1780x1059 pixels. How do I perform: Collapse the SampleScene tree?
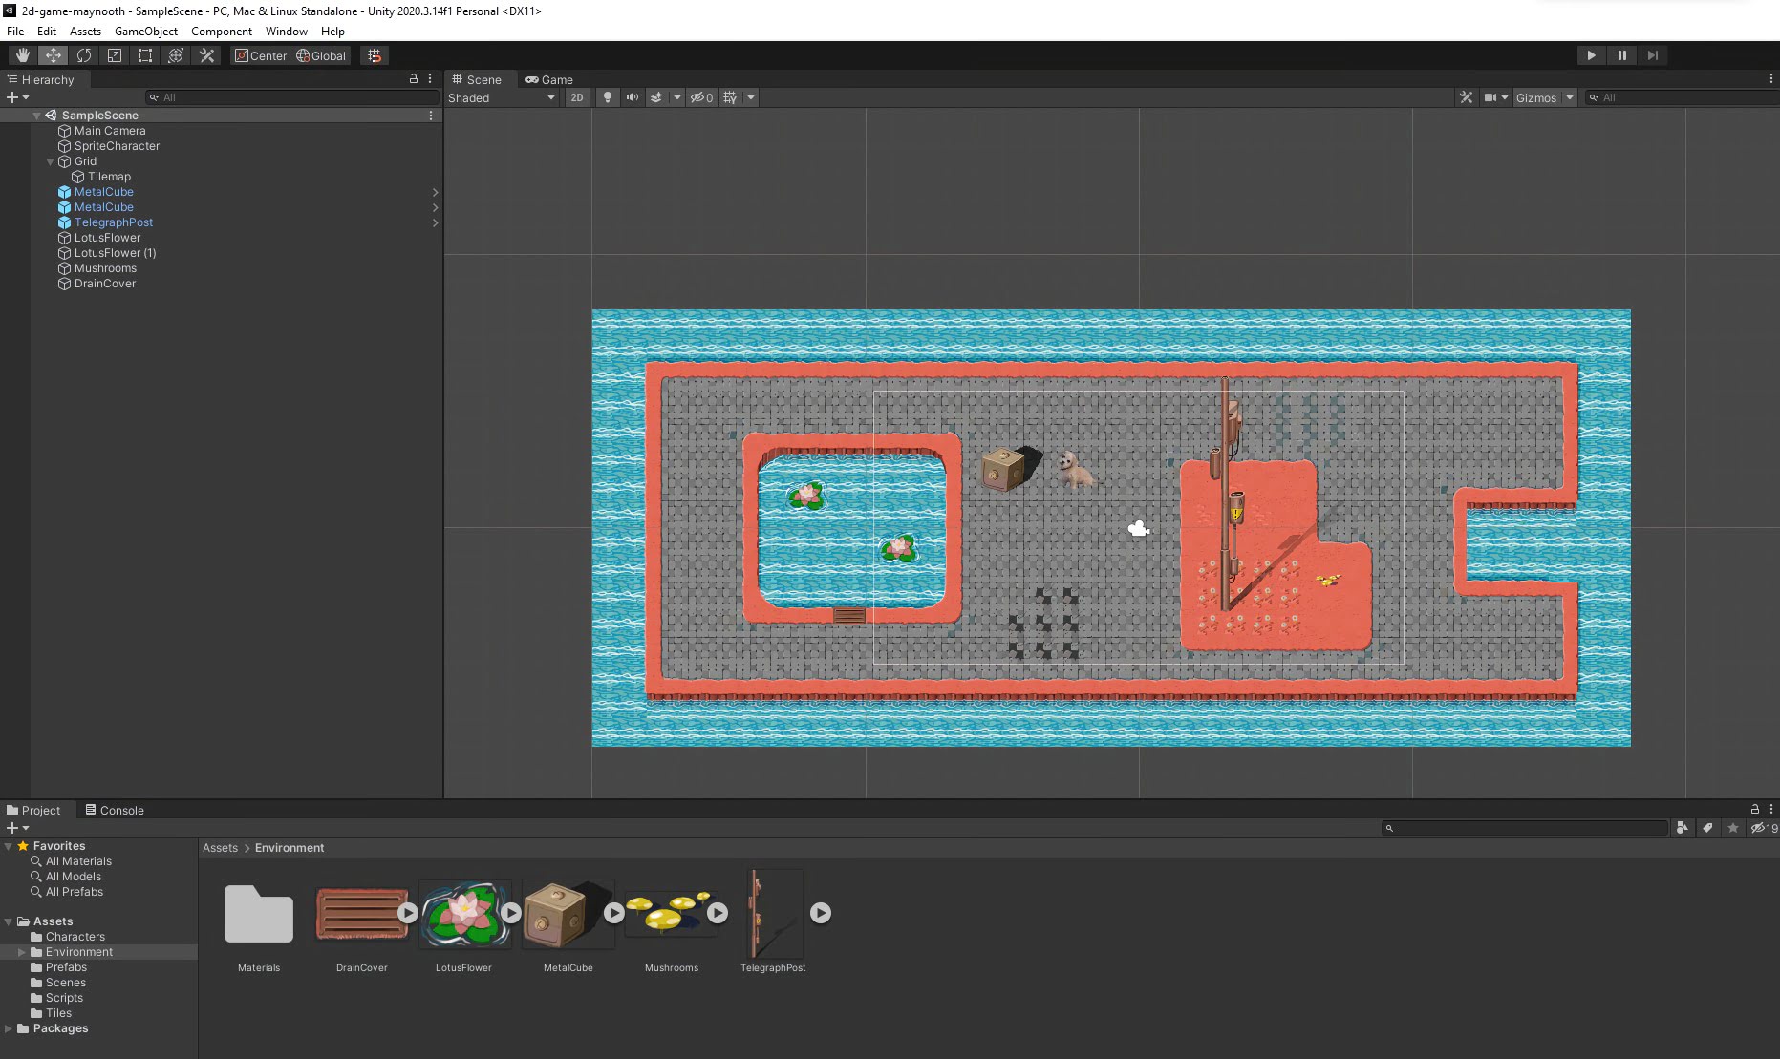pyautogui.click(x=36, y=116)
